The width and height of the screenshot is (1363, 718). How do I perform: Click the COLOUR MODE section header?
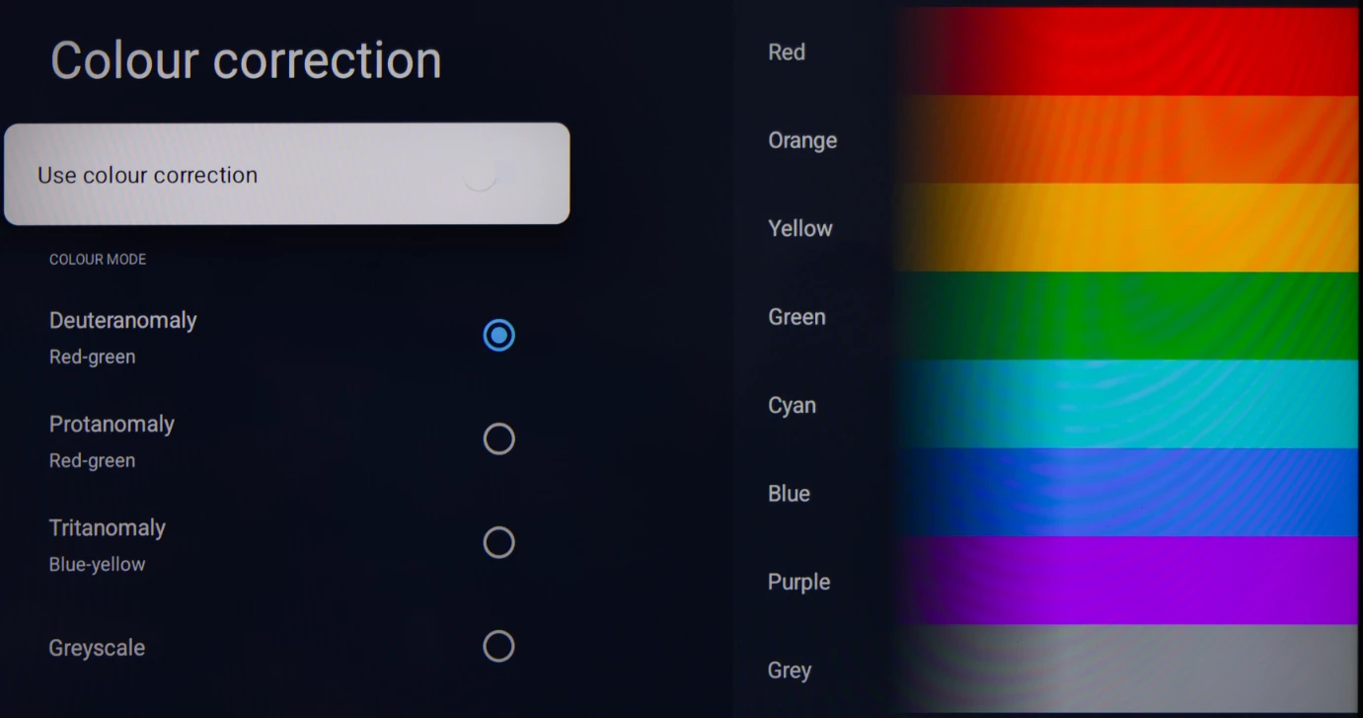pyautogui.click(x=98, y=260)
